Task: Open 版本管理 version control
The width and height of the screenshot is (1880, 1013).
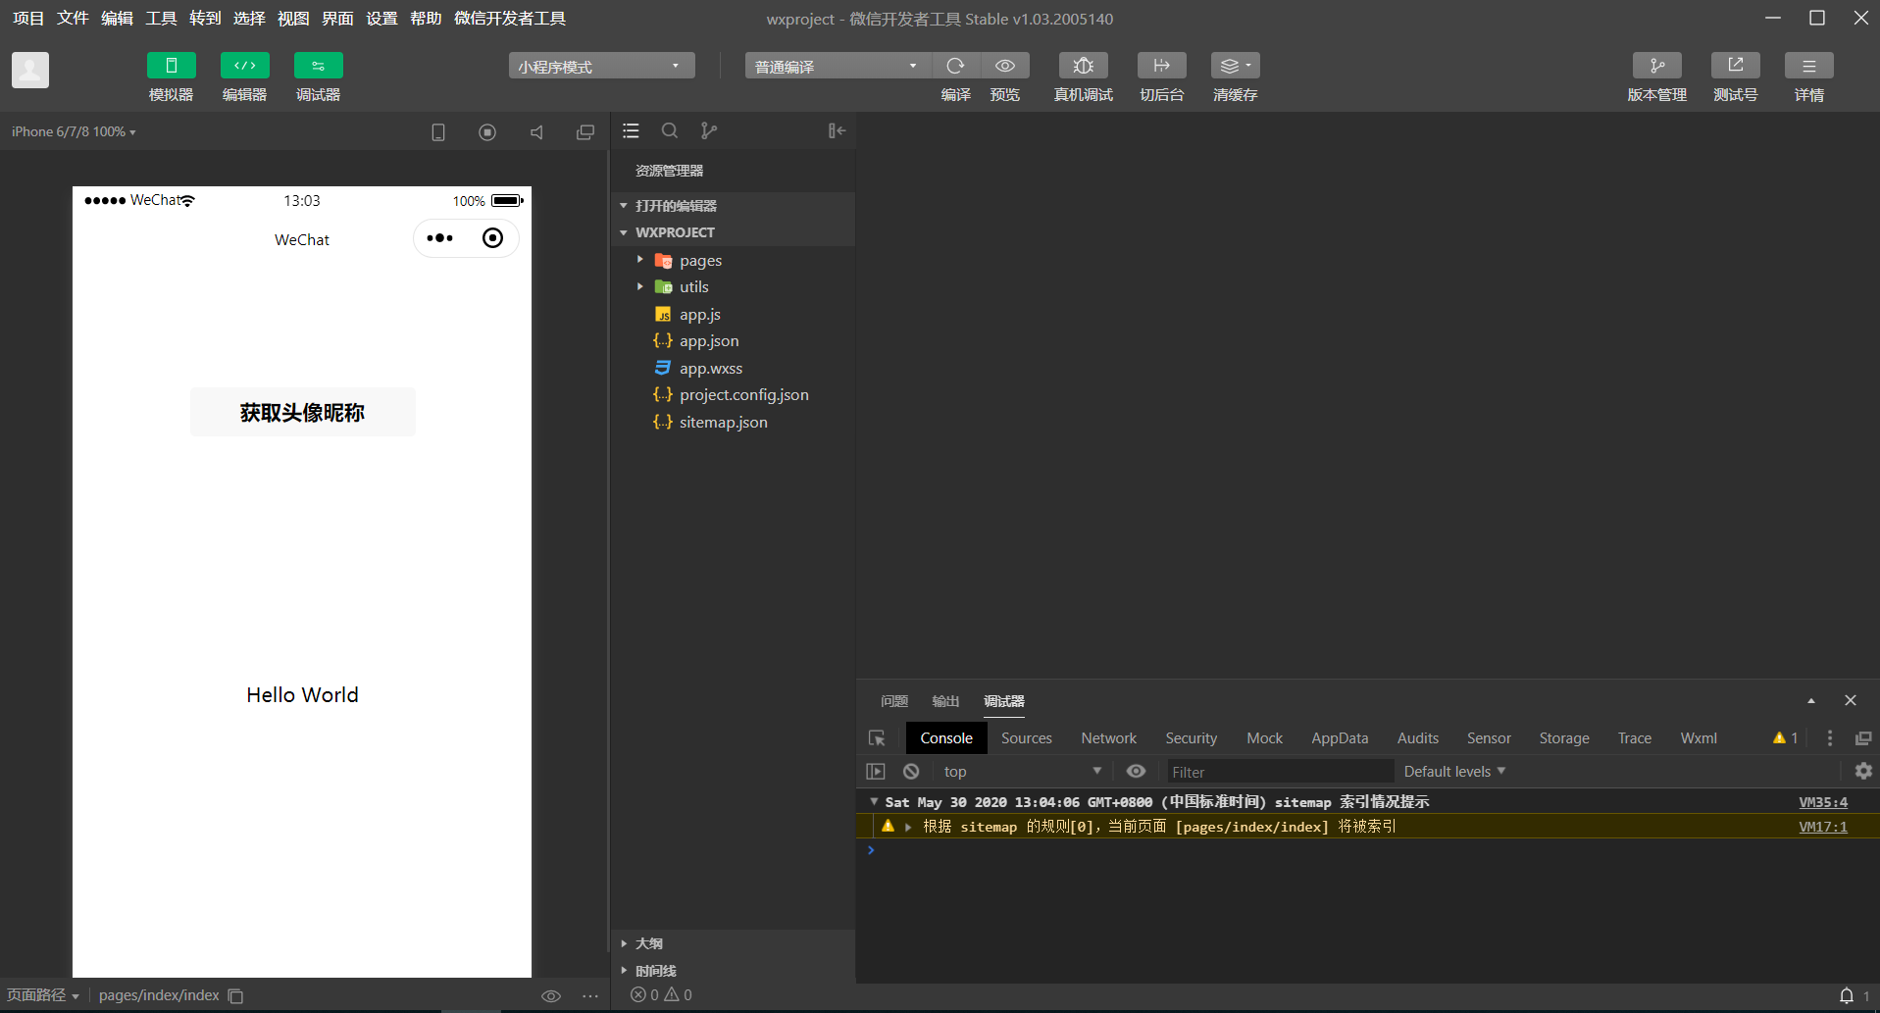Action: point(1657,66)
